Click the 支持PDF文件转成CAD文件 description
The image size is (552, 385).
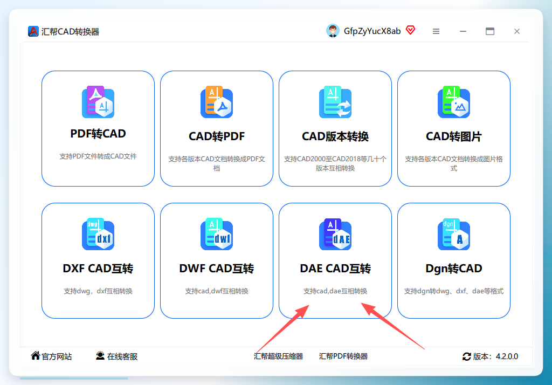pyautogui.click(x=98, y=156)
